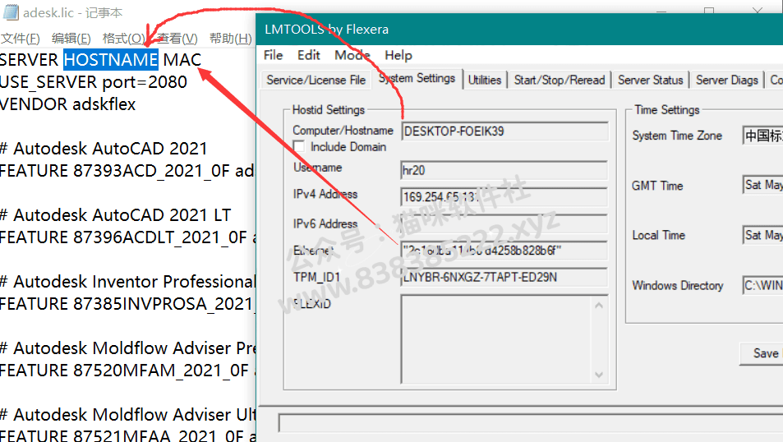Click the empty IPv6 Address field
Screen dimensions: 783x442
tap(504, 223)
